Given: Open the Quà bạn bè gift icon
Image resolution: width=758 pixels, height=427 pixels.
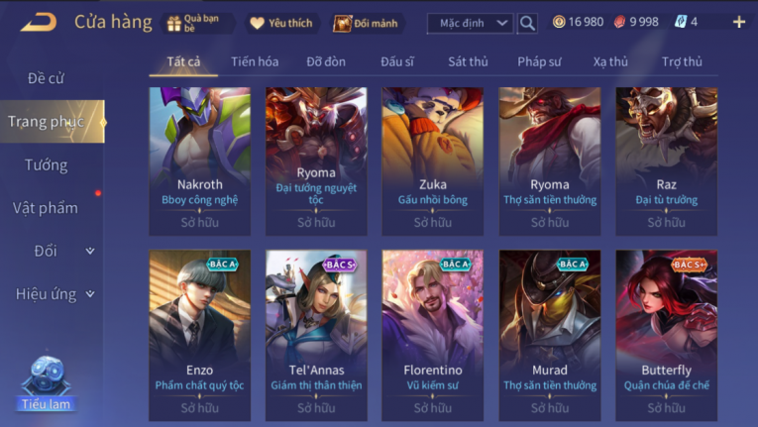Looking at the screenshot, I should coord(174,23).
